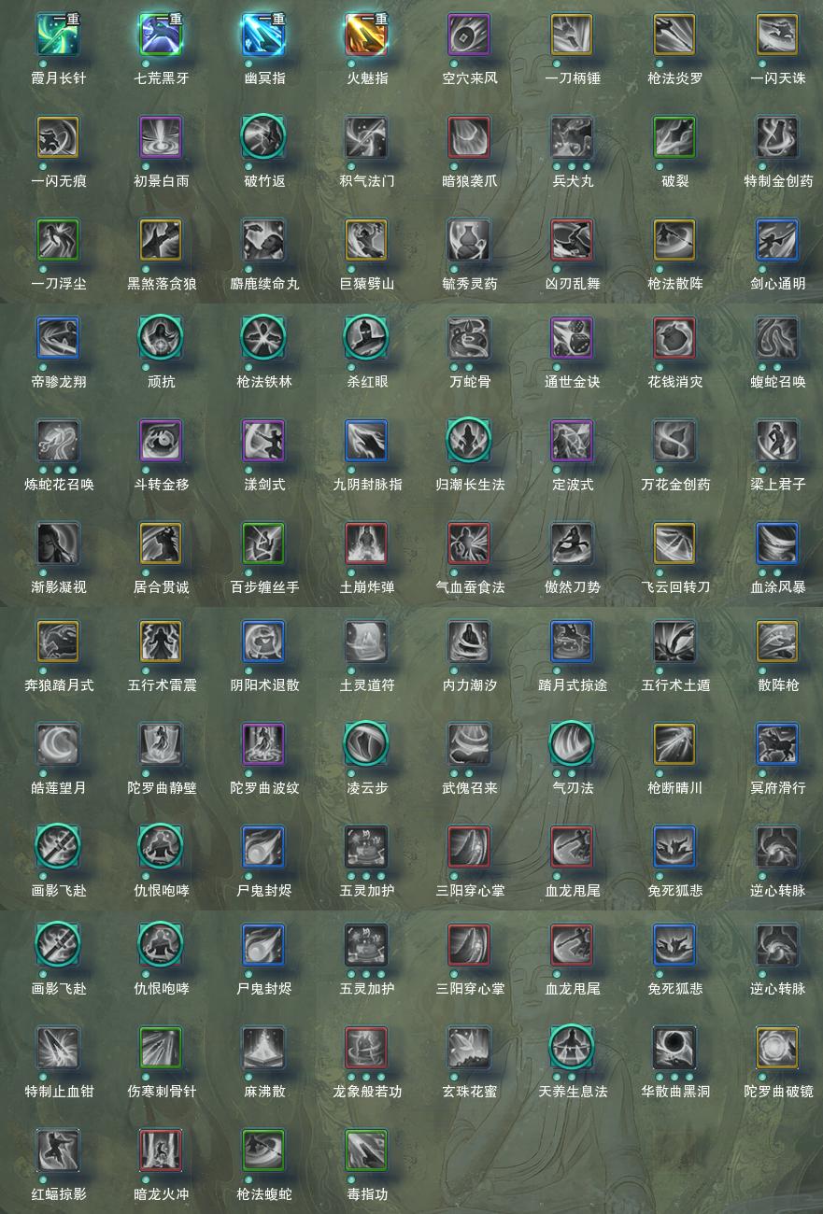Click the green-framed 破裂 skill icon
Screen dimensions: 823x1214
(674, 137)
